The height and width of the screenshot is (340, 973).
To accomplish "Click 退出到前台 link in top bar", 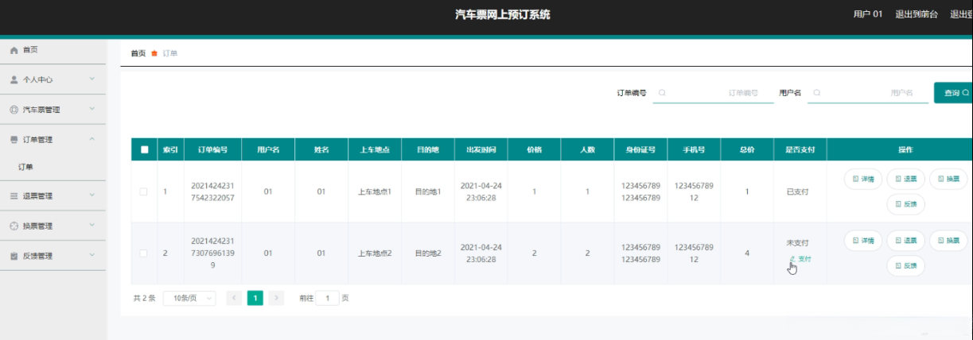I will click(x=917, y=14).
